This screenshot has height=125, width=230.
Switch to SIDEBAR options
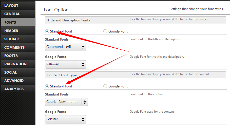[12, 39]
